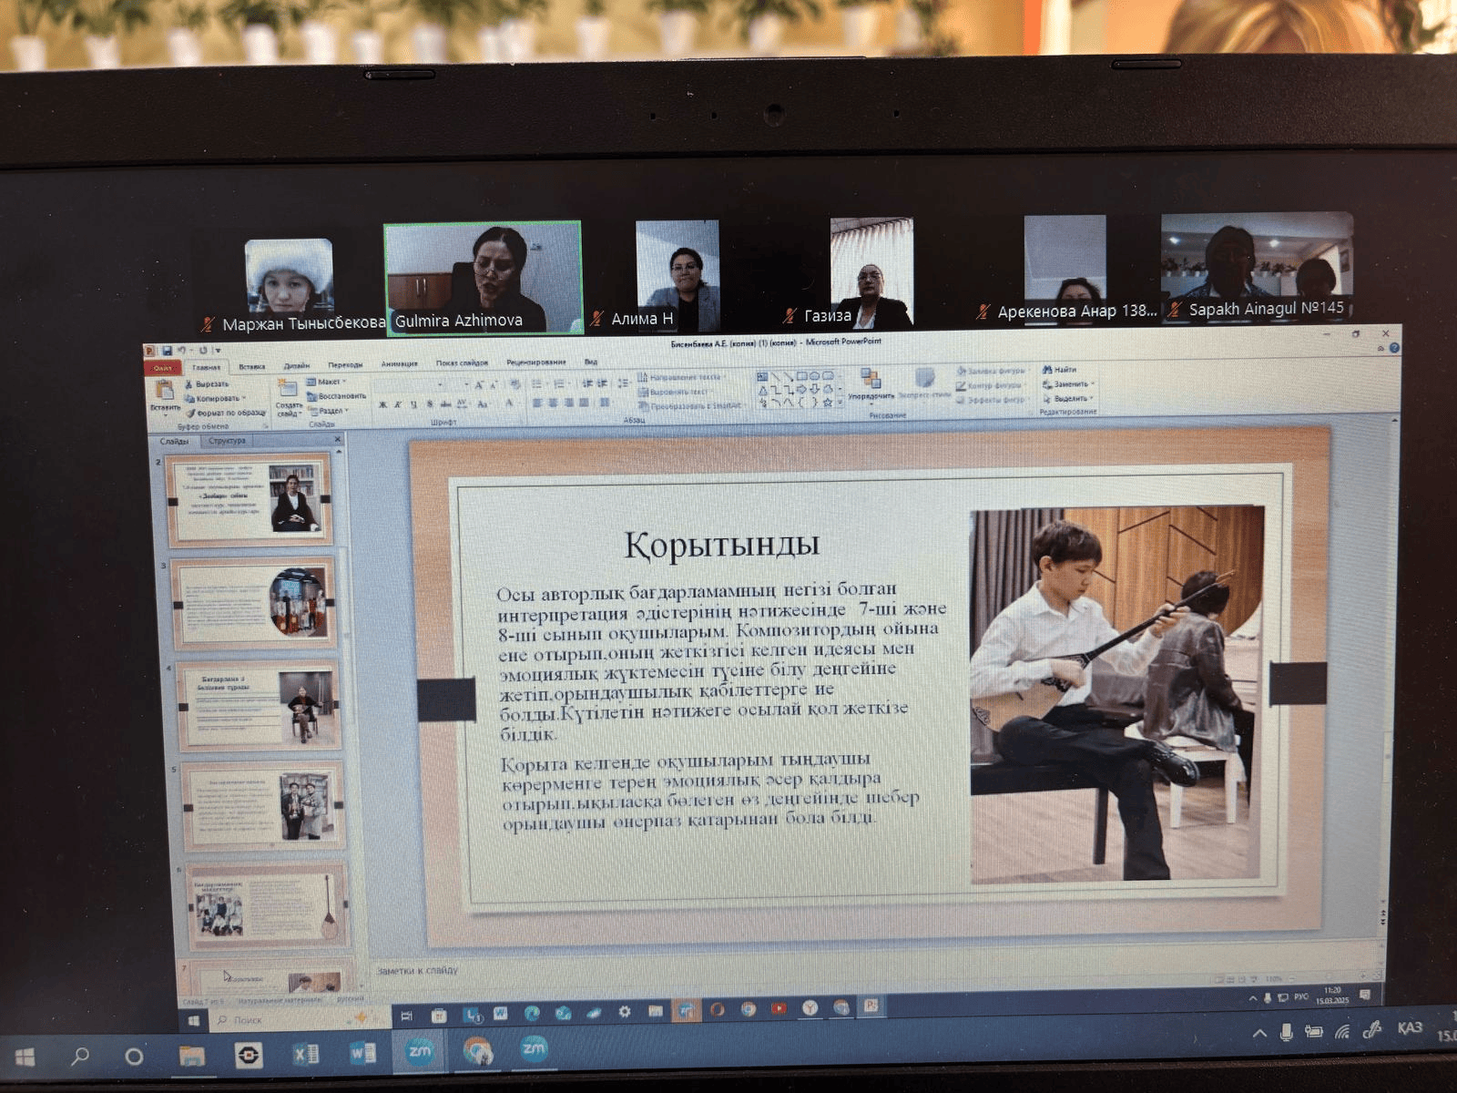Click the Windows taskbar search icon
This screenshot has width=1457, height=1093.
(80, 1056)
